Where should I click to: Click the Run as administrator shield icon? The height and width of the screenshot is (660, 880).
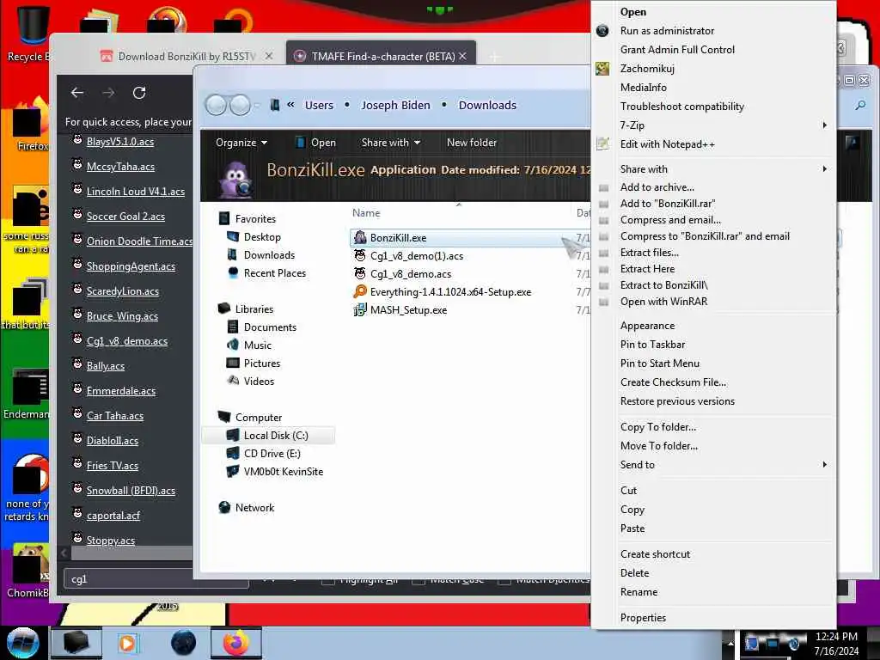coord(602,31)
